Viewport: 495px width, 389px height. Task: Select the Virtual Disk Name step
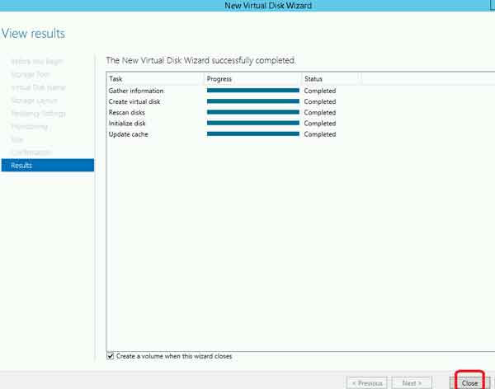click(38, 87)
